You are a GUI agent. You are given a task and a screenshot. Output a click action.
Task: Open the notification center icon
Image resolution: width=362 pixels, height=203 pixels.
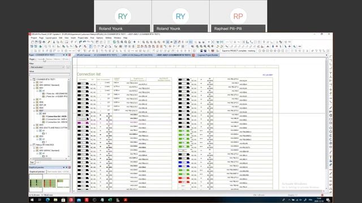(x=328, y=200)
